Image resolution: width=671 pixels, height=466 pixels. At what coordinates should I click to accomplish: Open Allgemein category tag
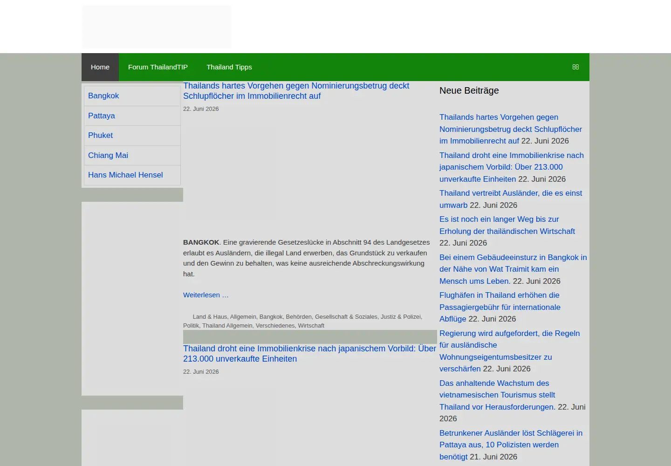point(243,317)
